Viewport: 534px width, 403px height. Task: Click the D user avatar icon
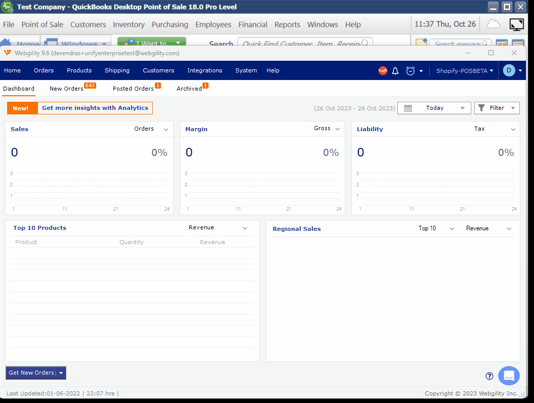tap(509, 70)
